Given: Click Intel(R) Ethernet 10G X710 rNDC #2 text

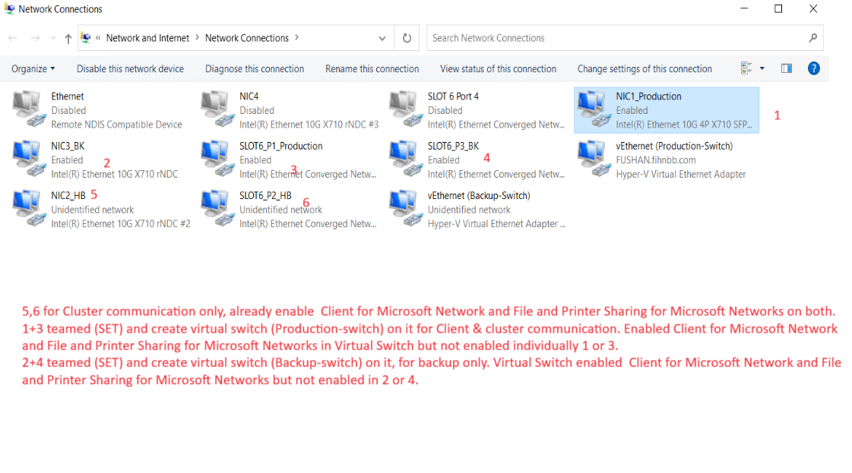Looking at the screenshot, I should click(x=121, y=224).
